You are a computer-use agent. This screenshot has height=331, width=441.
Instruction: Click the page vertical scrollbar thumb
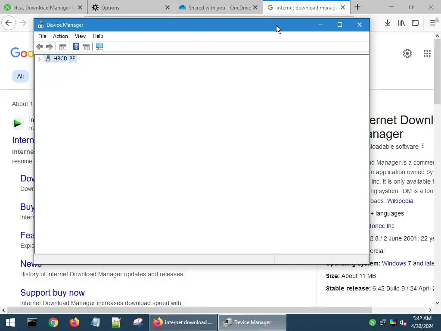pyautogui.click(x=437, y=72)
